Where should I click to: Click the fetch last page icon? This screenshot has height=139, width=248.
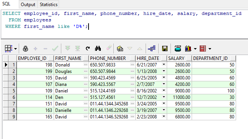(x=77, y=48)
